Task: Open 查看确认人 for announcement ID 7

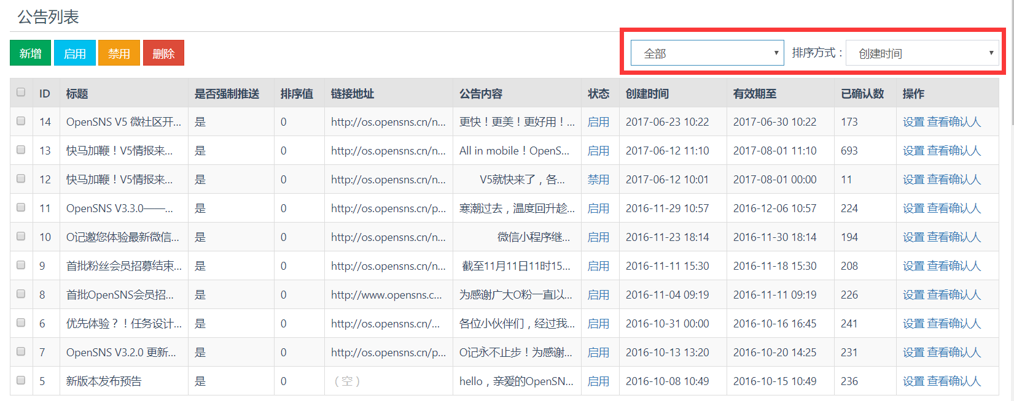Action: coord(954,353)
